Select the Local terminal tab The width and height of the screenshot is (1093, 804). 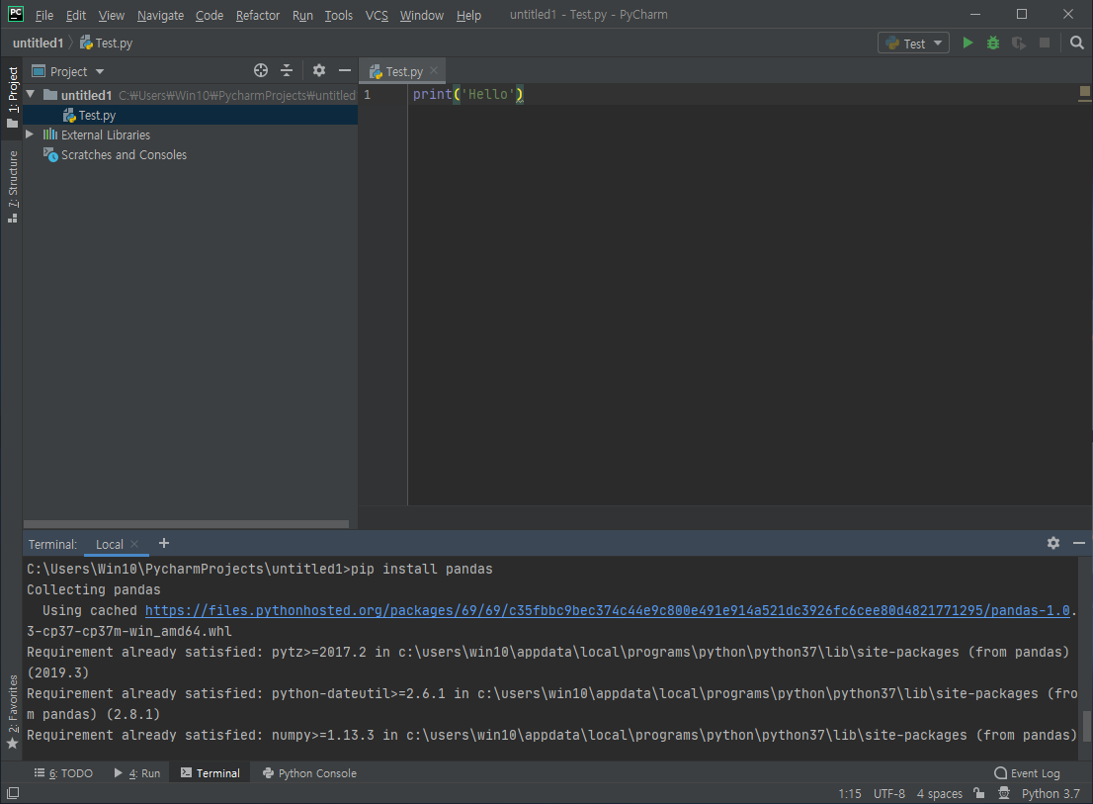coord(109,544)
